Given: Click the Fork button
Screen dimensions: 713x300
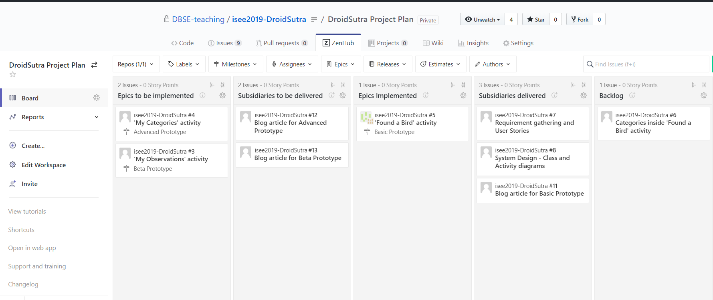Looking at the screenshot, I should tap(580, 19).
